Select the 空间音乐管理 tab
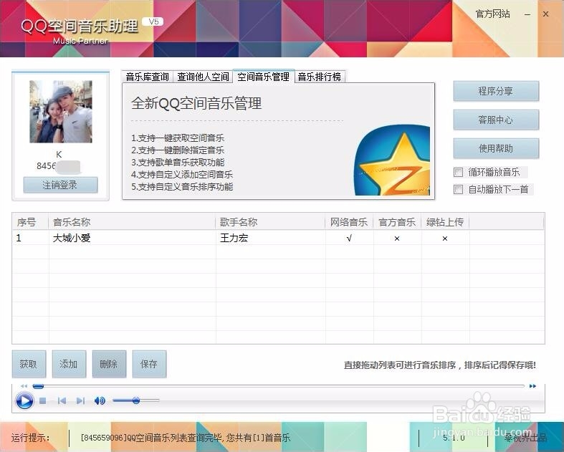Screen dimensions: 564x452 point(264,76)
